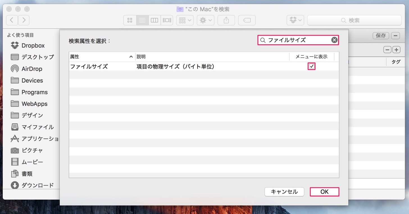The height and width of the screenshot is (214, 409).
Task: Click the 項目の物理サイズ（バイト単位） description
Action: coord(176,67)
